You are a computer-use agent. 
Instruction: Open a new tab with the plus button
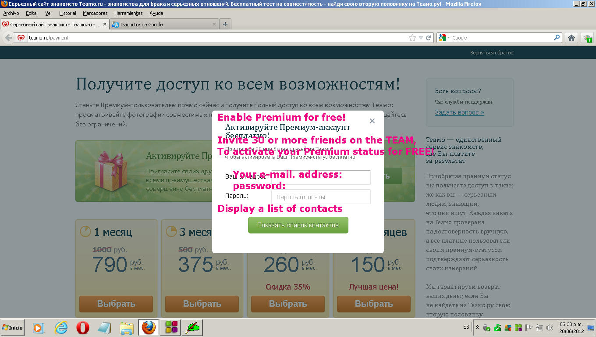(225, 25)
